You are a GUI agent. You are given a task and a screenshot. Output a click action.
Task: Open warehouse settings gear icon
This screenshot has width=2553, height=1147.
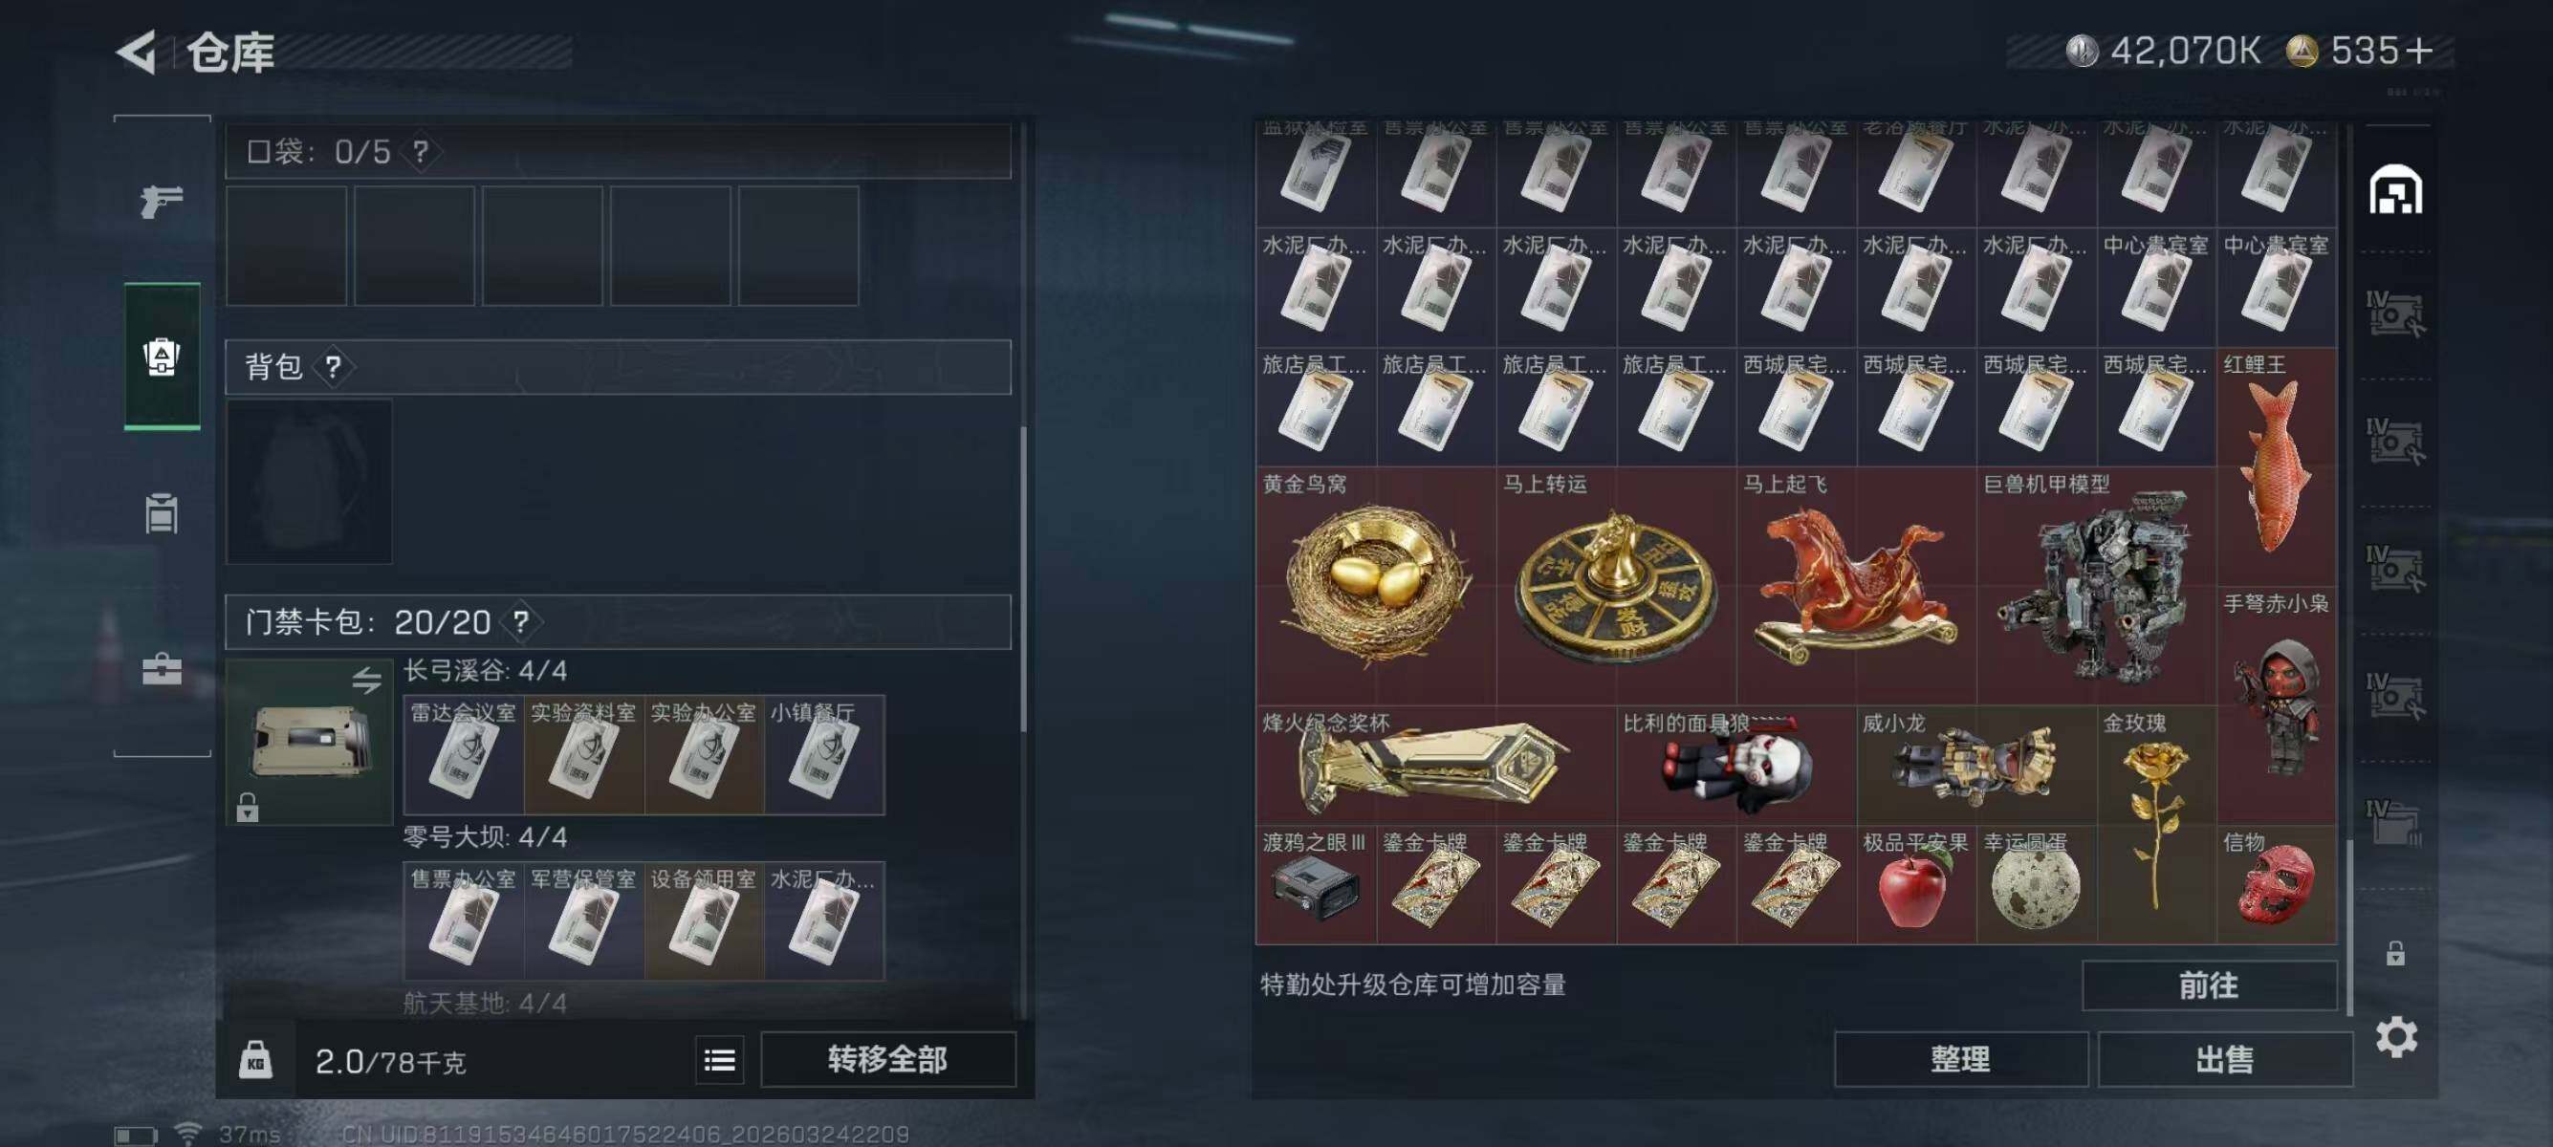point(2396,1037)
